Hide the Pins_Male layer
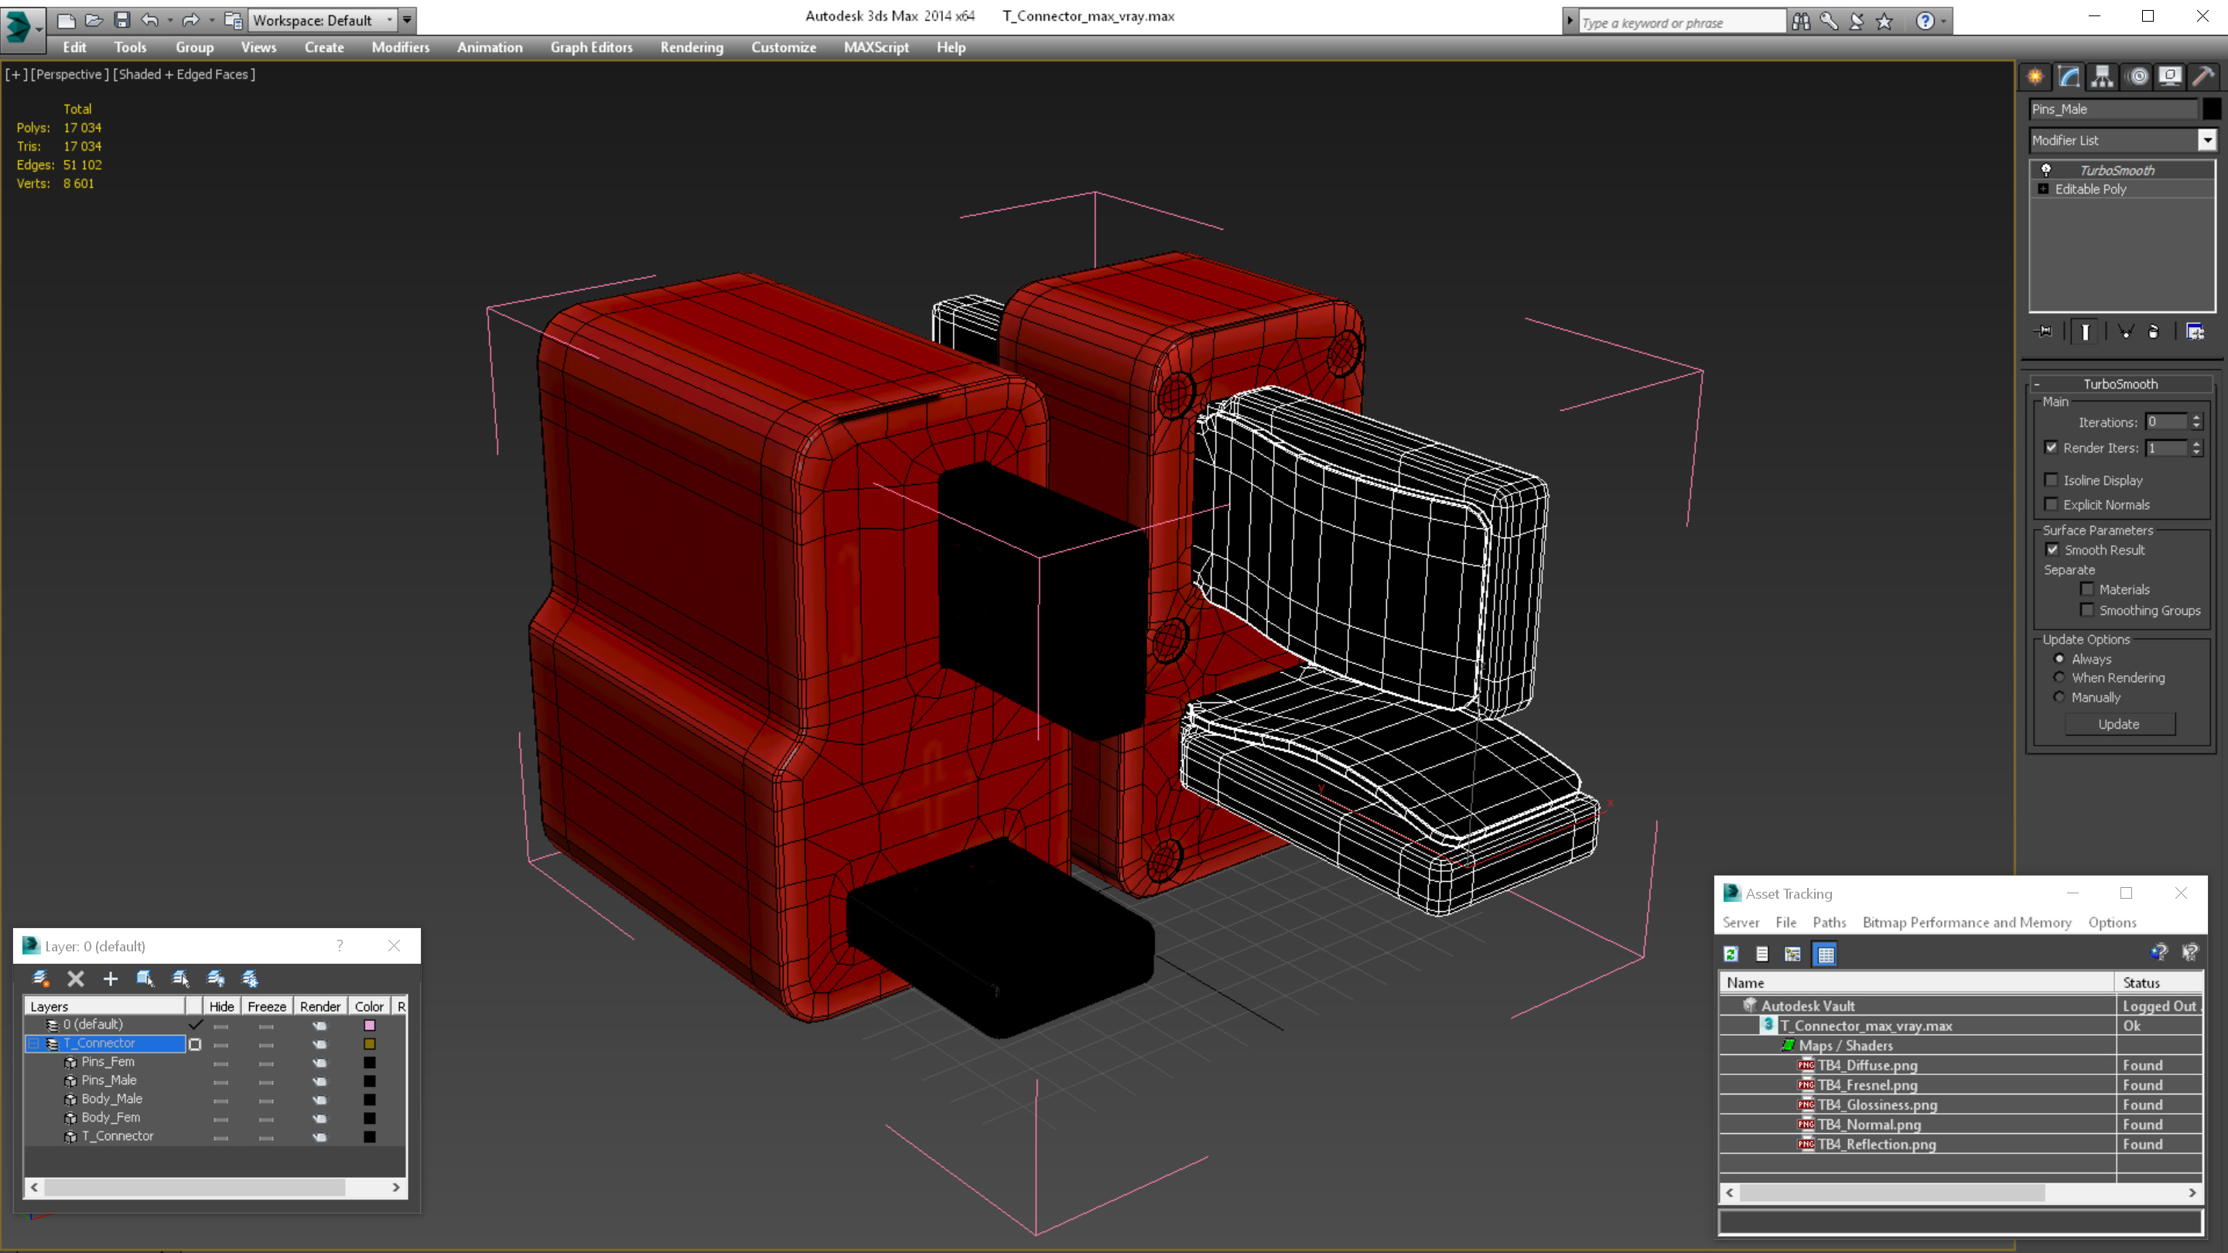The width and height of the screenshot is (2228, 1253). pyautogui.click(x=219, y=1080)
